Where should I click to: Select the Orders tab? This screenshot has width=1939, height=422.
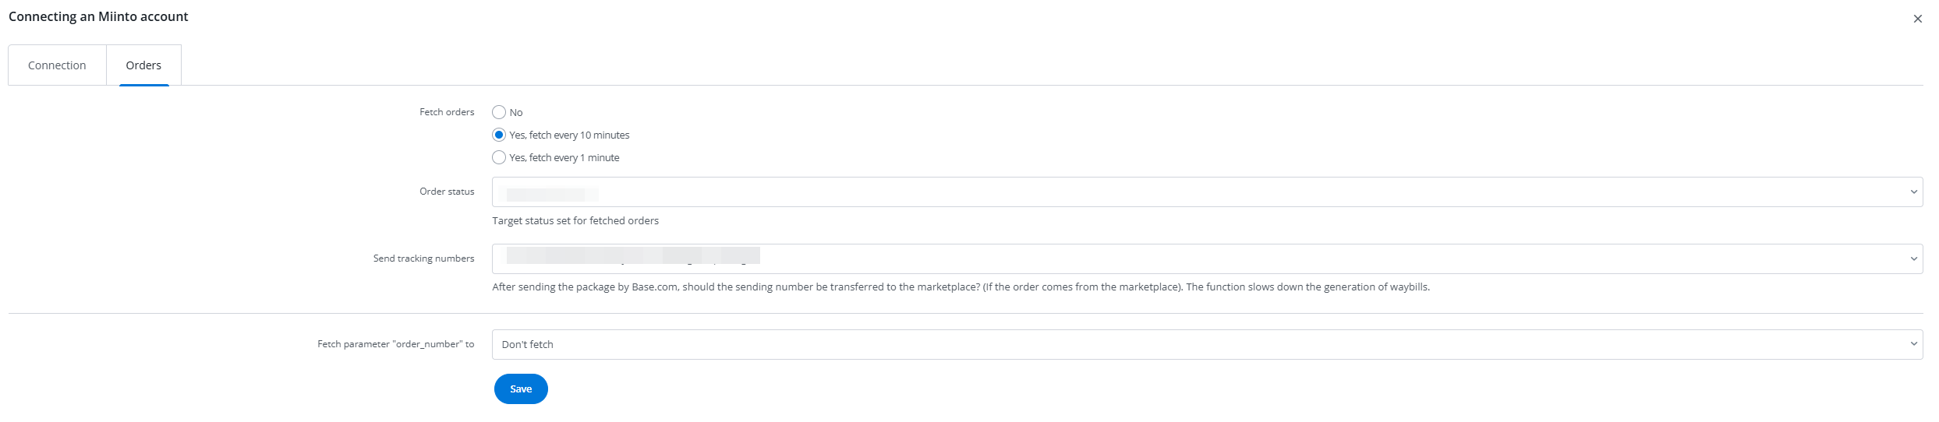tap(143, 65)
